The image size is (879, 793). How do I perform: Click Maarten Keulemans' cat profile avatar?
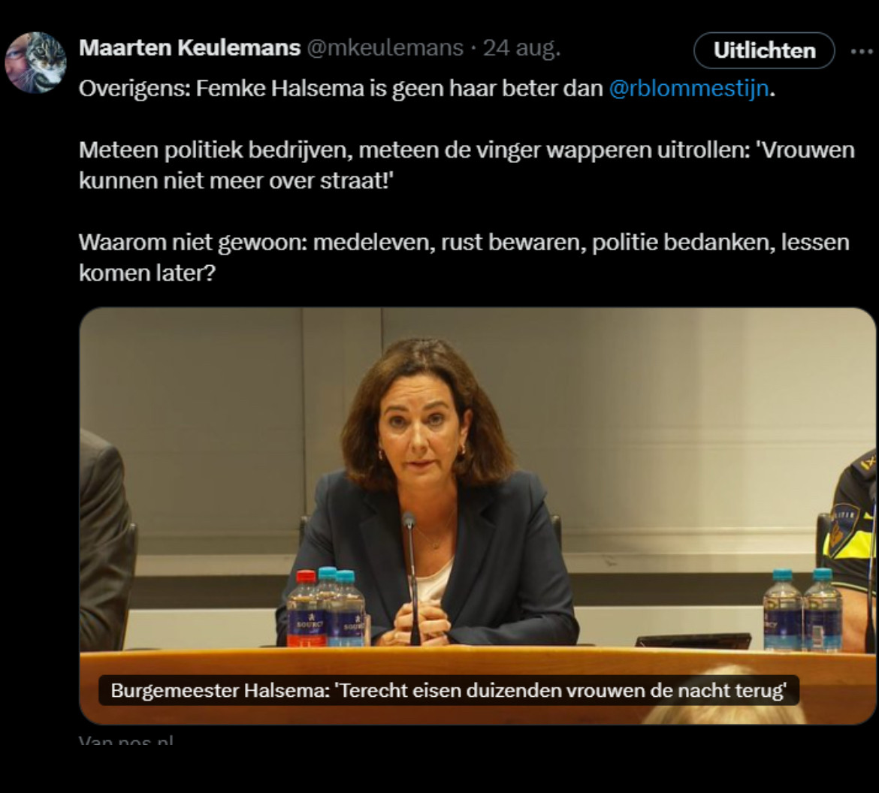36,62
